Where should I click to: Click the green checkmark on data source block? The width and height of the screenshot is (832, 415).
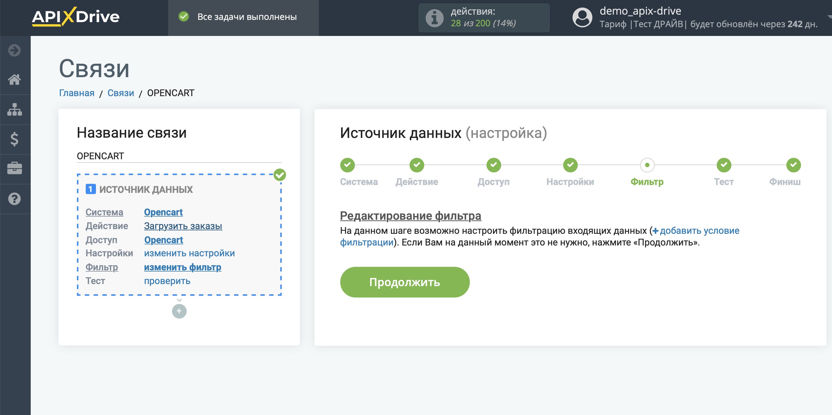(280, 175)
